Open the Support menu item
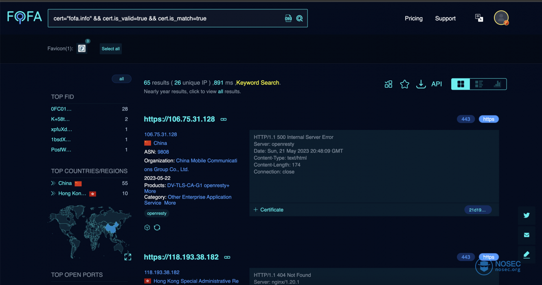This screenshot has height=285, width=542. (445, 18)
